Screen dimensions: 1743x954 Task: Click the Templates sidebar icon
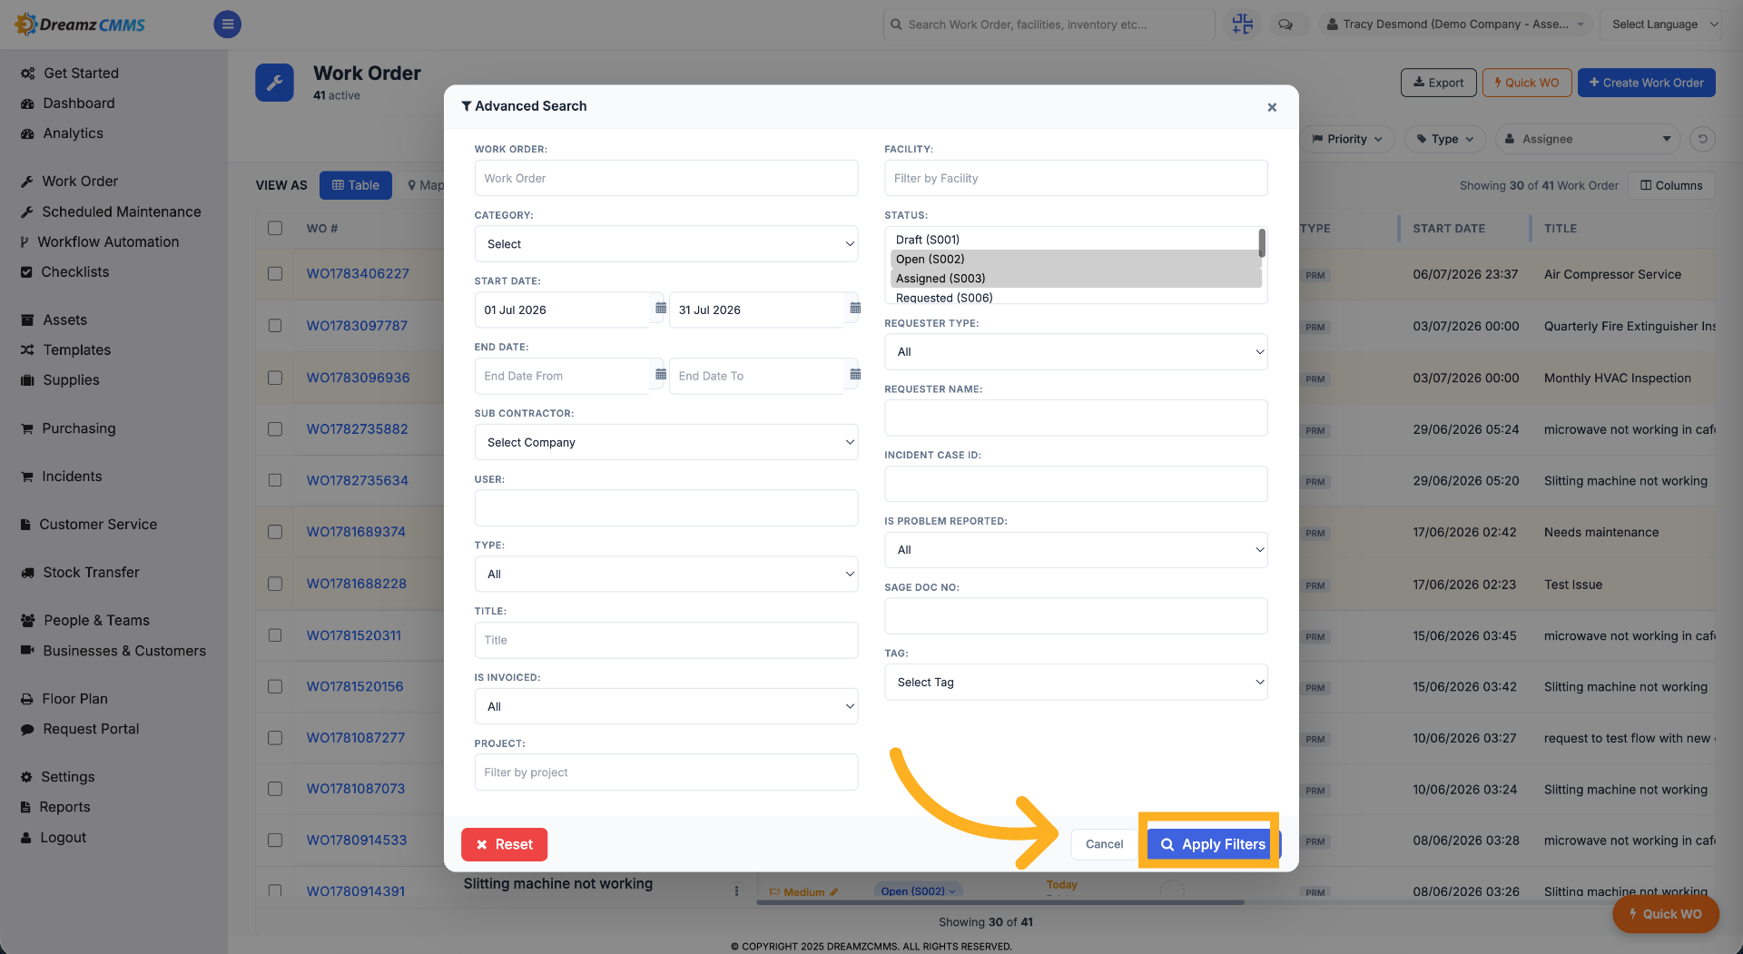[27, 349]
